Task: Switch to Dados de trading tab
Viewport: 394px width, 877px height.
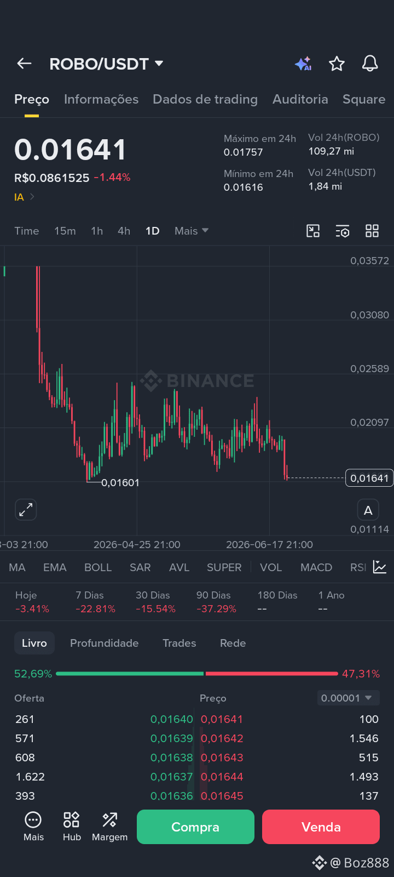Action: [205, 99]
